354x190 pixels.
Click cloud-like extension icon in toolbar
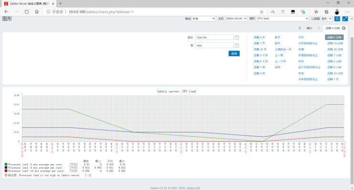click(273, 12)
